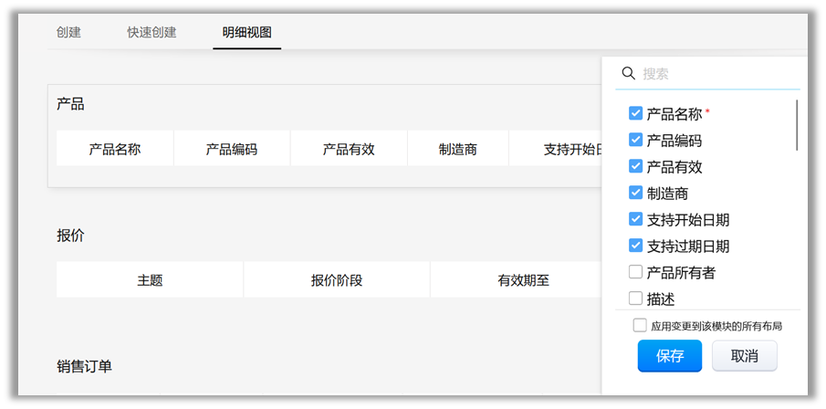Deselect the 支持开始日期 checkbox
The image size is (826, 409).
pyautogui.click(x=636, y=219)
